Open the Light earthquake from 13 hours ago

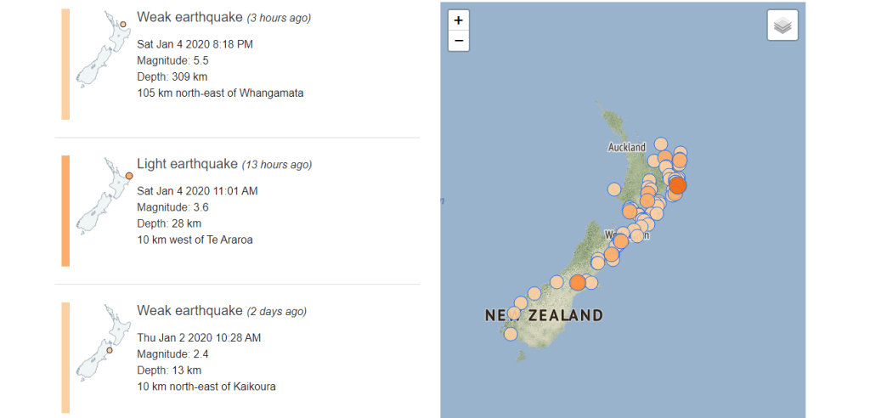pos(187,163)
